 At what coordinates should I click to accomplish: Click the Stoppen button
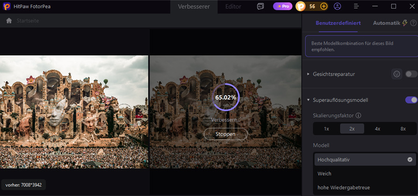coord(225,134)
